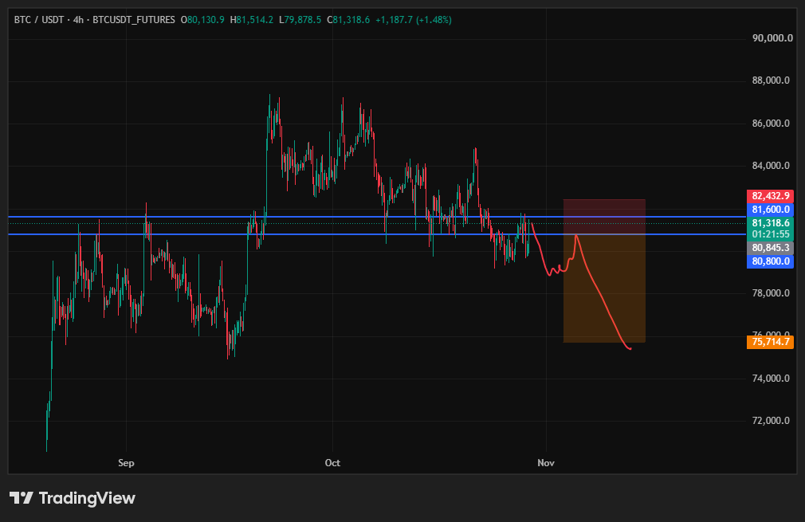Click the BTC / USDT symbol title

pyautogui.click(x=39, y=20)
